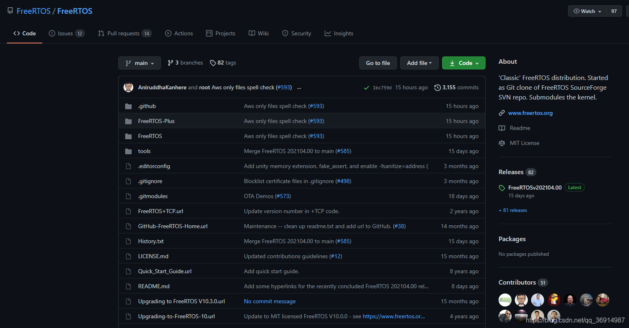Open pull request #12 in LICENSE.md row
The image size is (629, 328).
click(336, 257)
